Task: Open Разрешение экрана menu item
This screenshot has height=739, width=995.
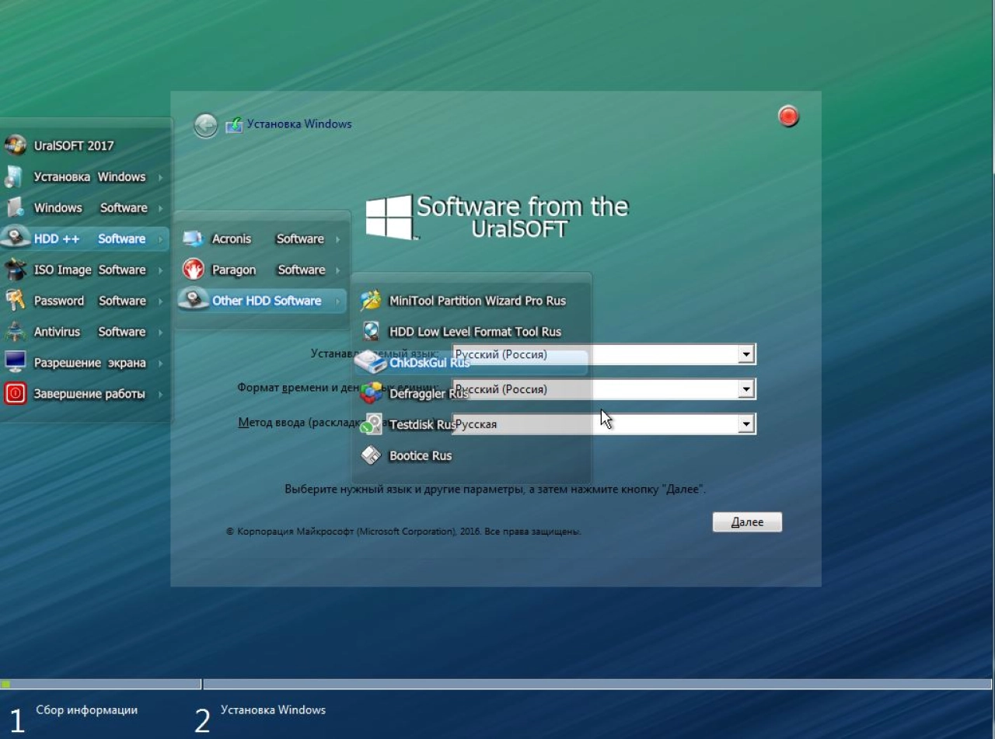Action: [x=86, y=363]
